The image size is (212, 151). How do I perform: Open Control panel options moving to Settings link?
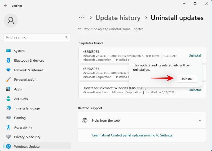pyautogui.click(x=132, y=135)
